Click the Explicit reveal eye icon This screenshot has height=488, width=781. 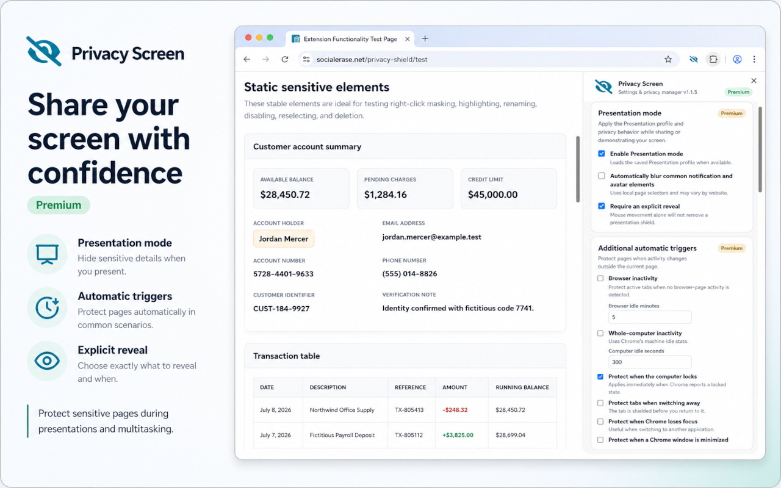(47, 361)
